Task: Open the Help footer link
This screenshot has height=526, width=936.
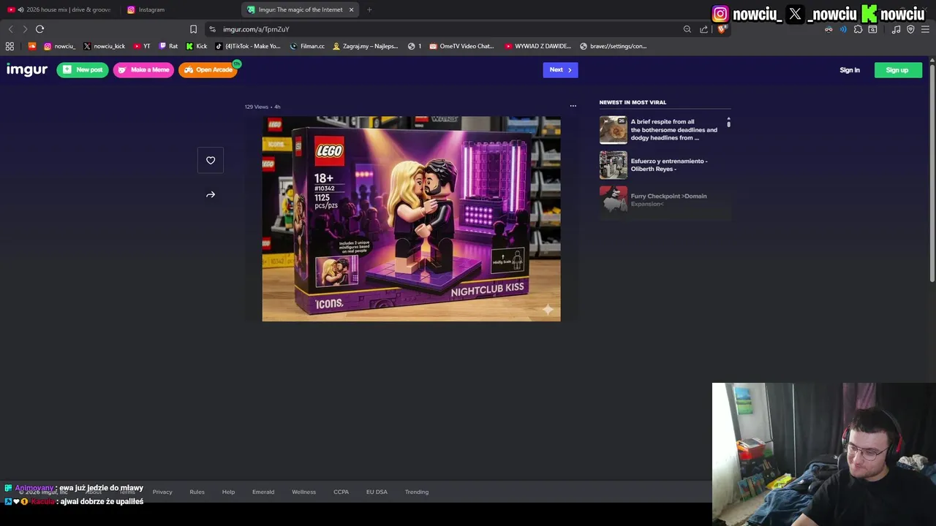Action: click(x=228, y=492)
